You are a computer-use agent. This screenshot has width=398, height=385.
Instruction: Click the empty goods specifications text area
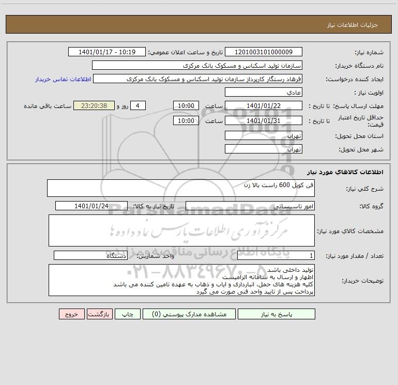coord(181,230)
